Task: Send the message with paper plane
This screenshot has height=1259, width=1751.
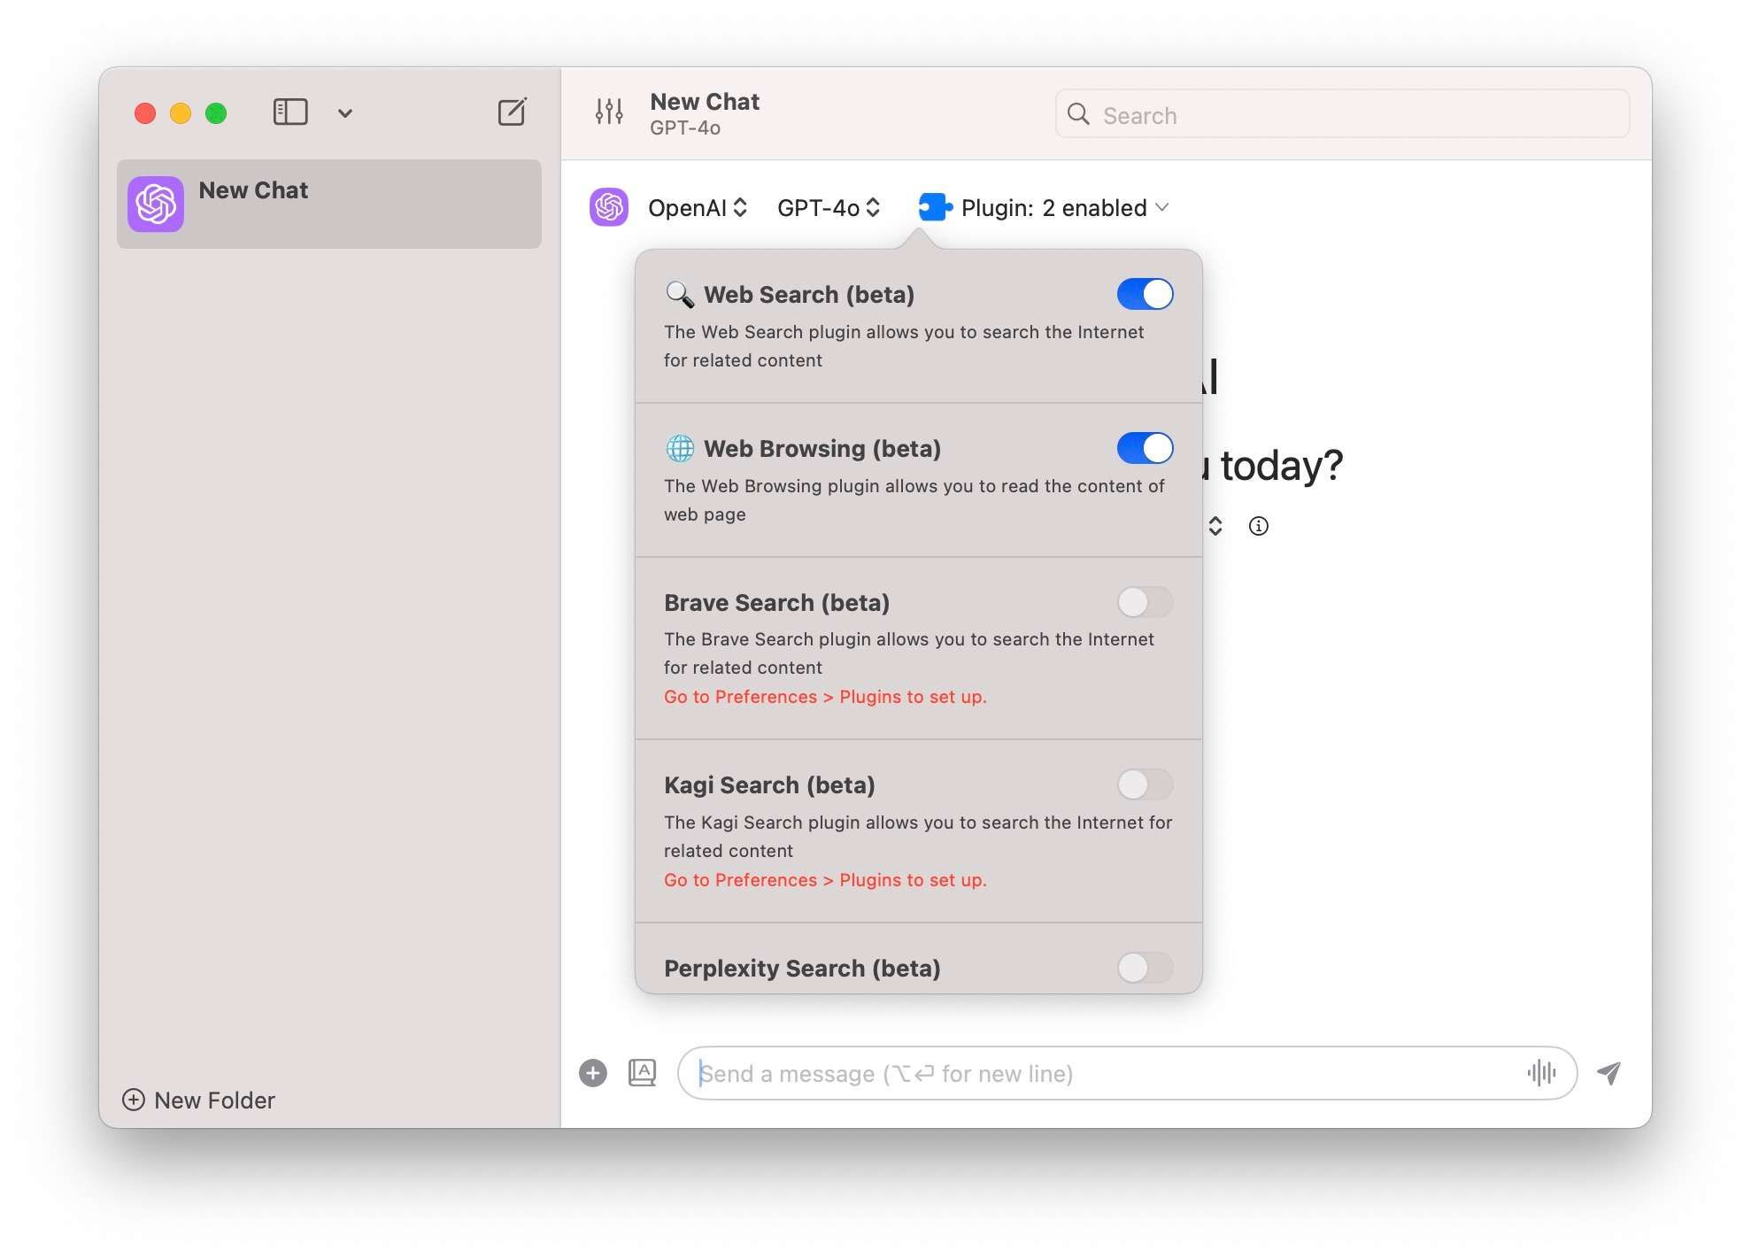Action: click(x=1608, y=1073)
